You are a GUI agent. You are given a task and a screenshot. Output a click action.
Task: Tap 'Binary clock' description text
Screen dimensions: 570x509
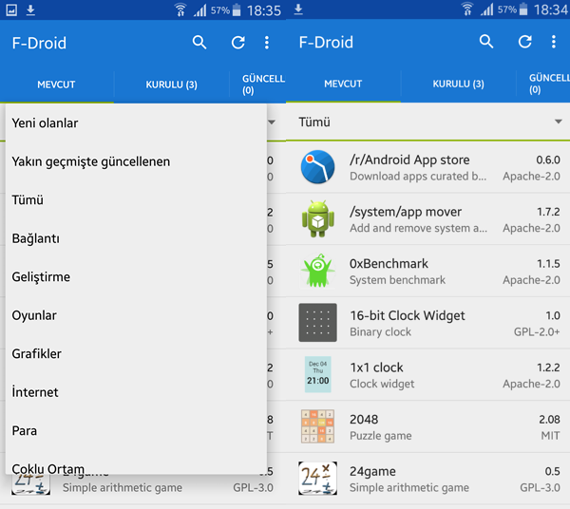380,332
